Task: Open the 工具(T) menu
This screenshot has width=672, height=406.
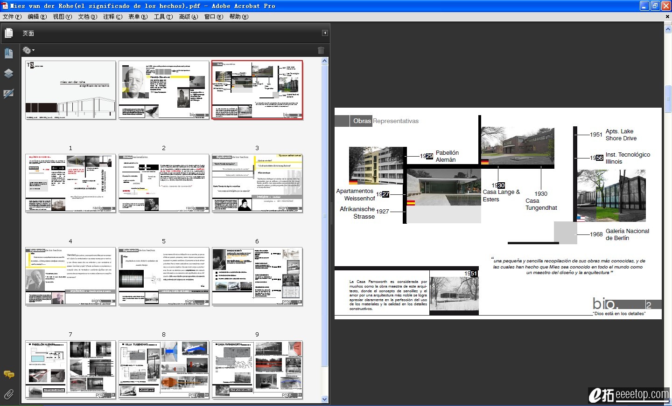Action: 163,16
